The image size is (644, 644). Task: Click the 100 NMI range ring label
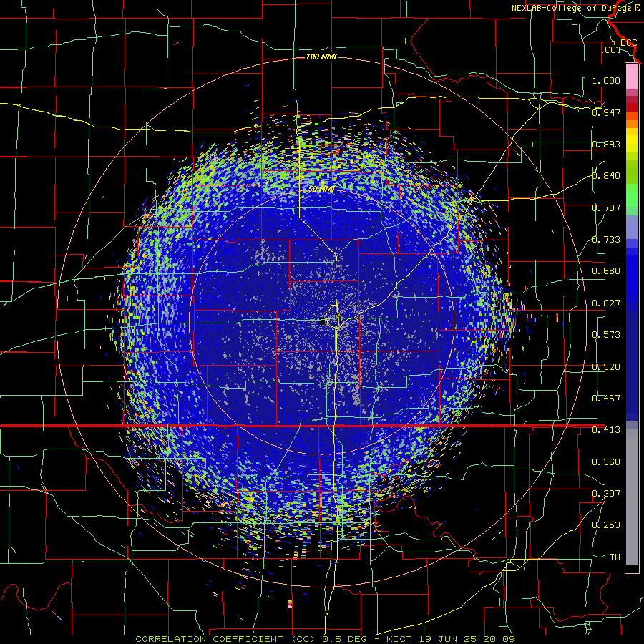pos(321,57)
